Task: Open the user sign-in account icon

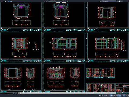Action: click(x=119, y=1)
